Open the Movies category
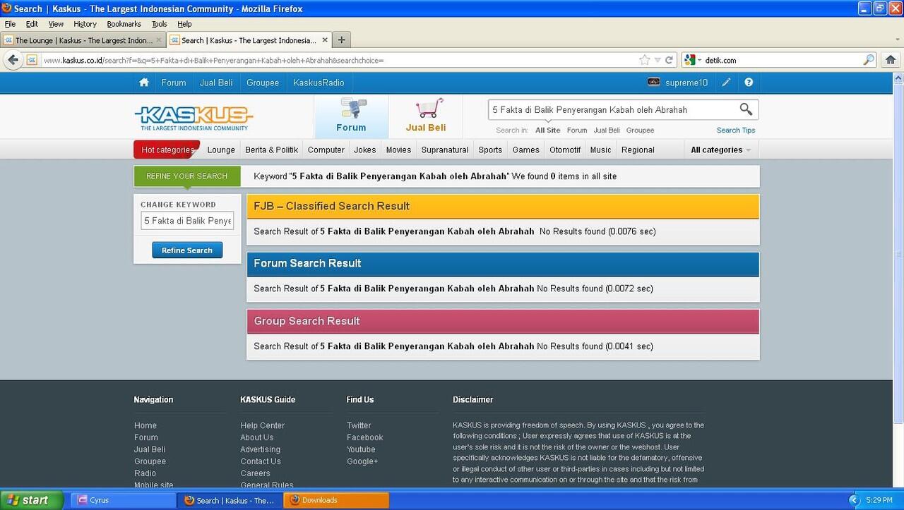The height and width of the screenshot is (510, 904). (398, 150)
